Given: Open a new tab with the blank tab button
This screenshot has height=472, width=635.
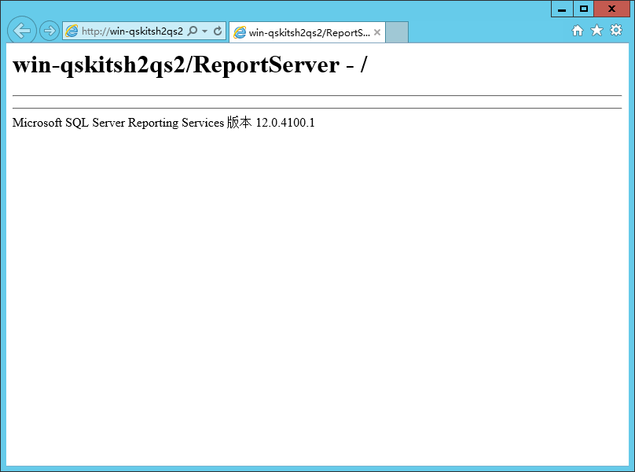Looking at the screenshot, I should (x=397, y=32).
